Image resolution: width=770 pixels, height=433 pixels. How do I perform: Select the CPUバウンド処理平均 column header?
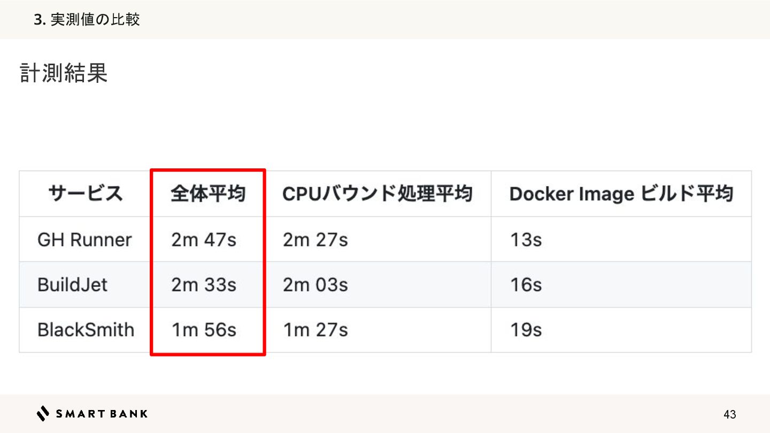tap(378, 194)
